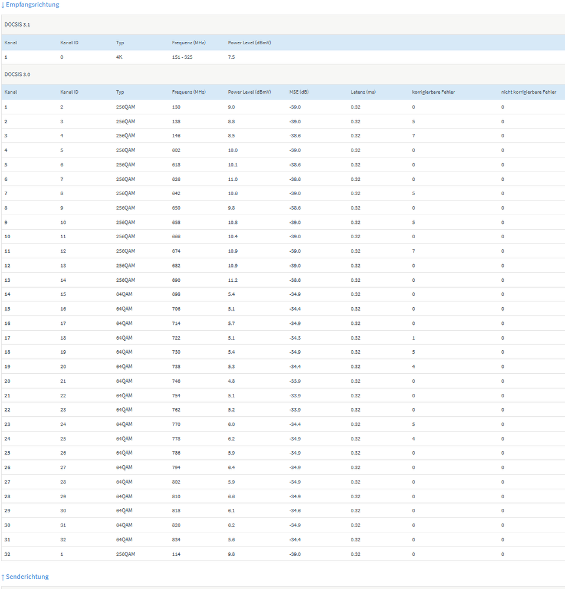Image resolution: width=565 pixels, height=589 pixels.
Task: Select frequency 674 cell
Action: tap(176, 251)
